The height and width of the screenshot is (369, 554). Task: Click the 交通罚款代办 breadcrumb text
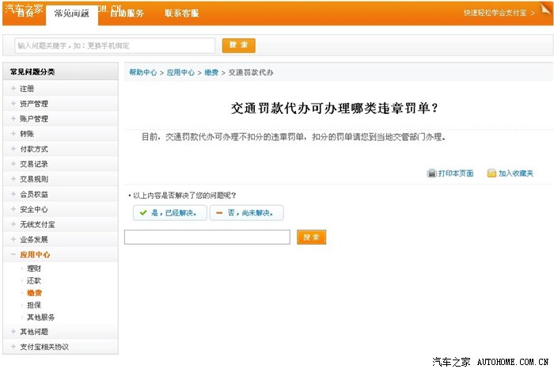251,73
